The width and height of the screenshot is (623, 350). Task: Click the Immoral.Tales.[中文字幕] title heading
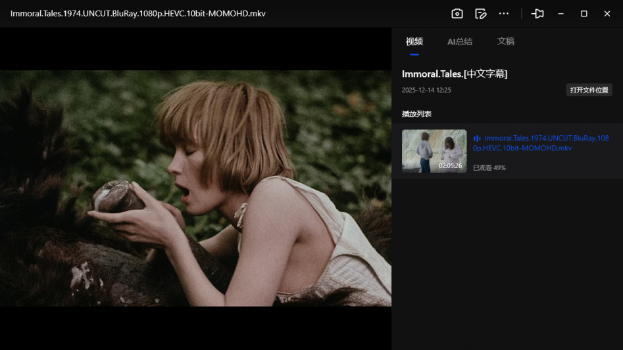(x=454, y=74)
